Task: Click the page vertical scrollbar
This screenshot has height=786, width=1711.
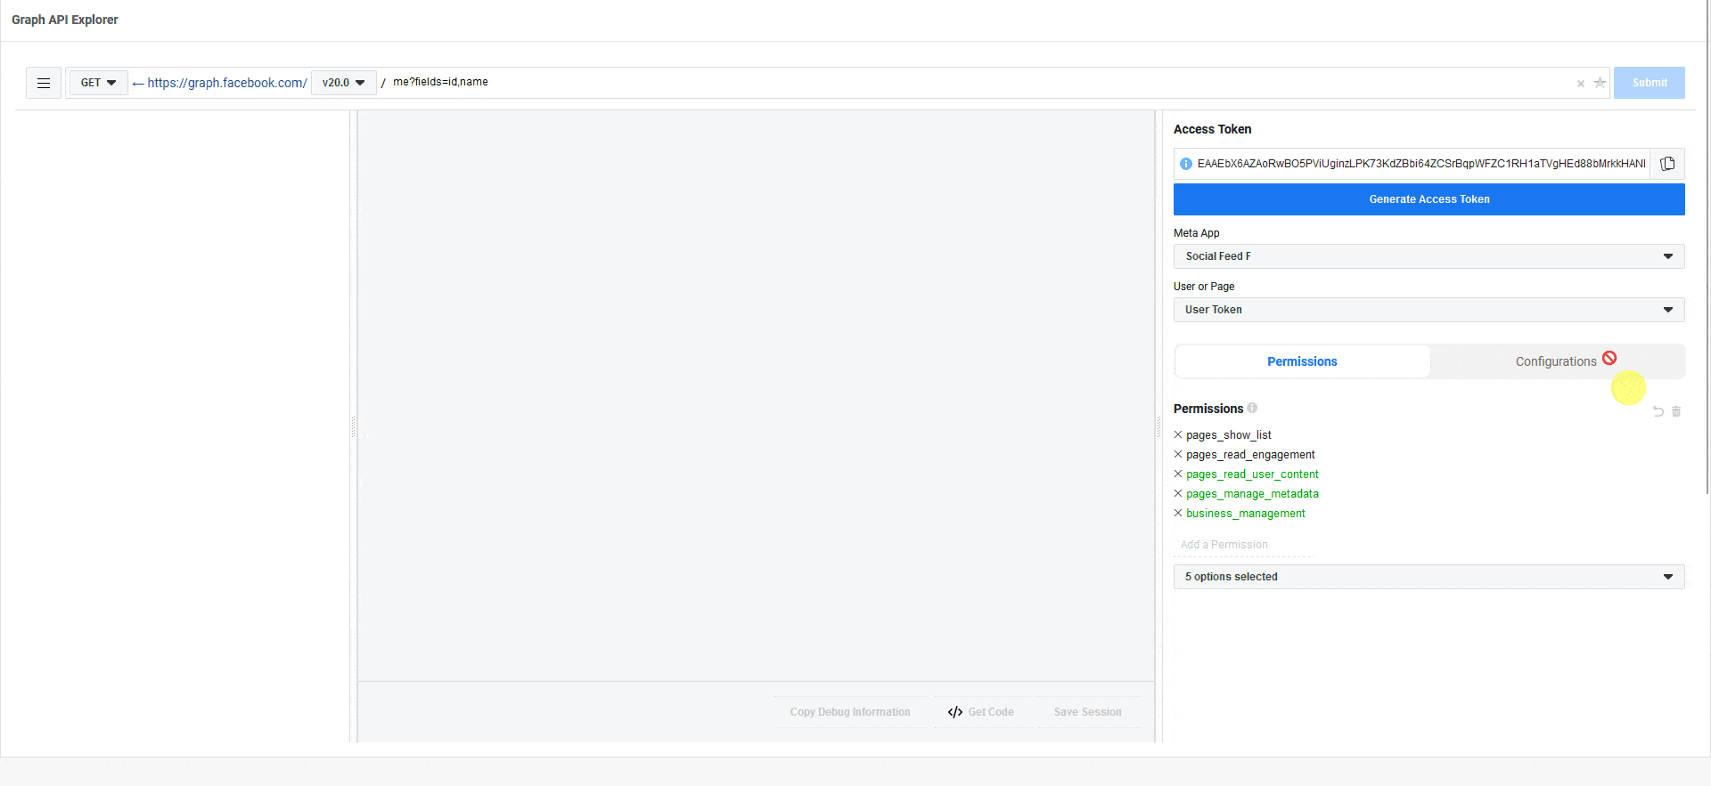Action: tap(1707, 247)
